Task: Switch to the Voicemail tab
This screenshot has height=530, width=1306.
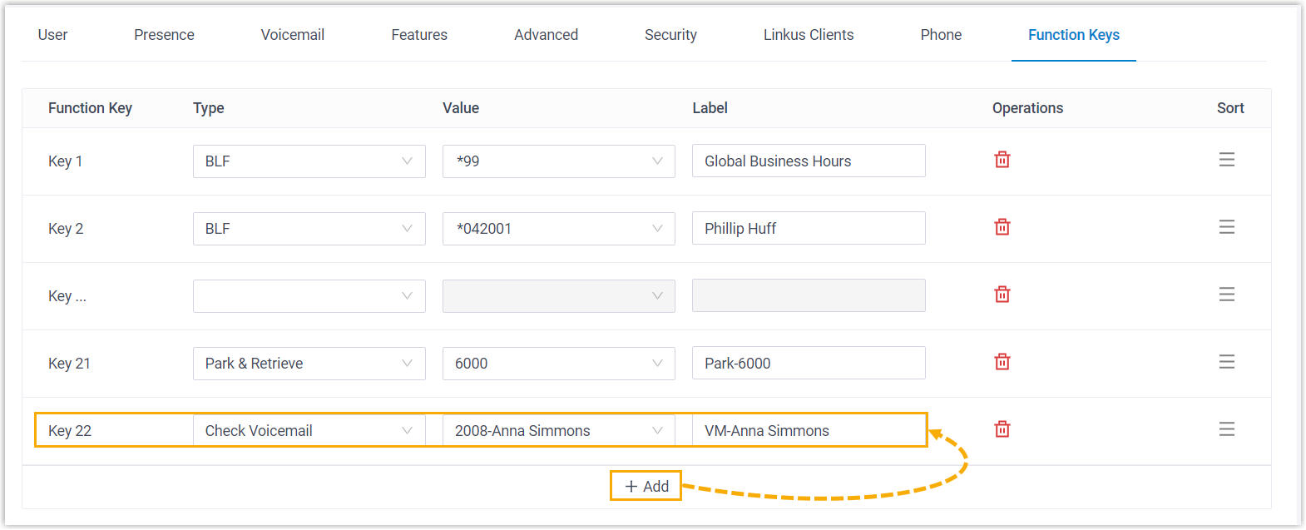Action: (x=292, y=35)
